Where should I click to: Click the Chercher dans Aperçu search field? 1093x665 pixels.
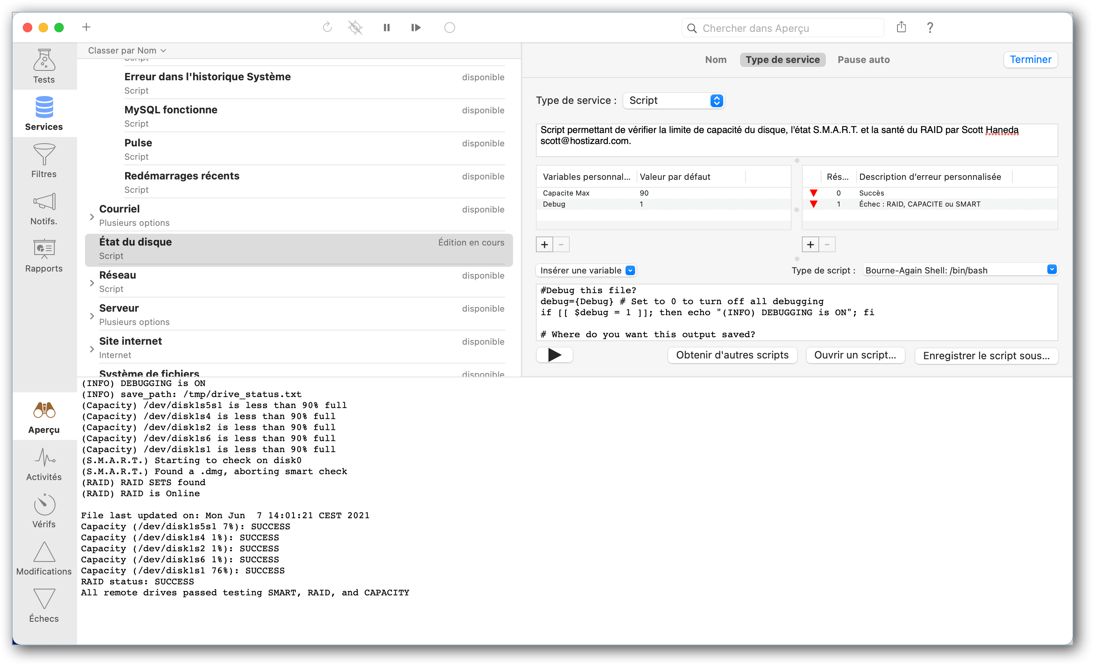[783, 28]
